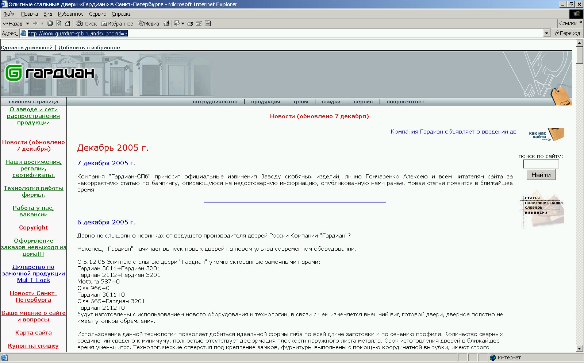The height and width of the screenshot is (363, 584).
Task: Click the History (Журнал) icon
Action: tap(166, 23)
